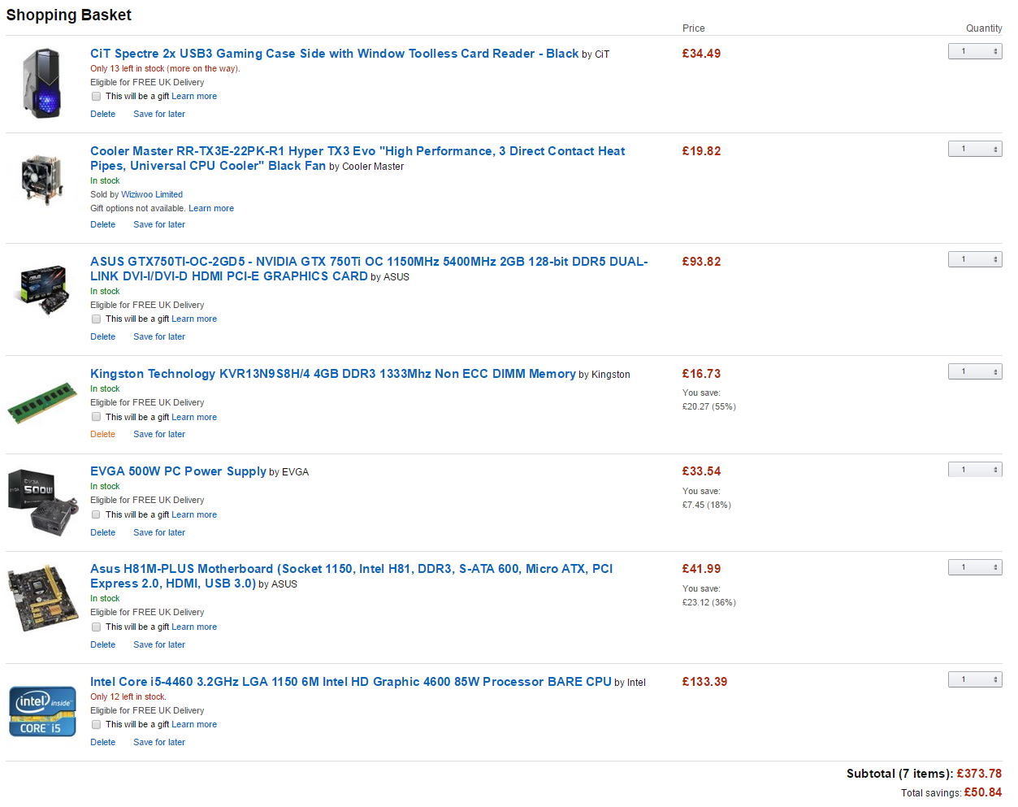This screenshot has height=807, width=1018.
Task: Expand quantity selector for Intel processor
Action: point(974,679)
